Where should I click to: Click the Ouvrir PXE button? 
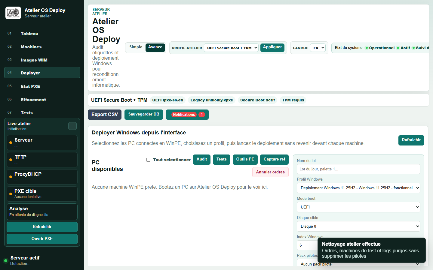42,239
